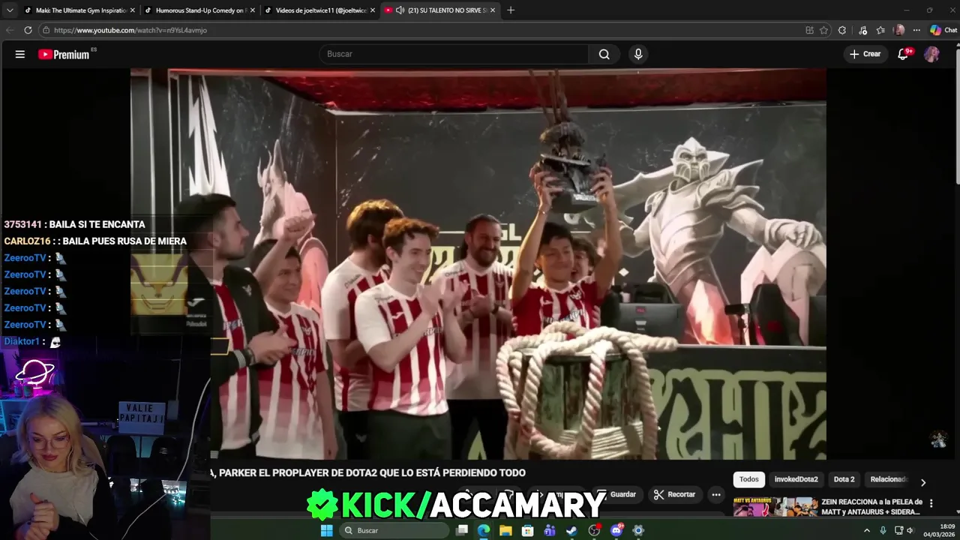960x540 pixels.
Task: Switch to the Humorous Stand-Up Comedy tab
Action: pos(199,10)
